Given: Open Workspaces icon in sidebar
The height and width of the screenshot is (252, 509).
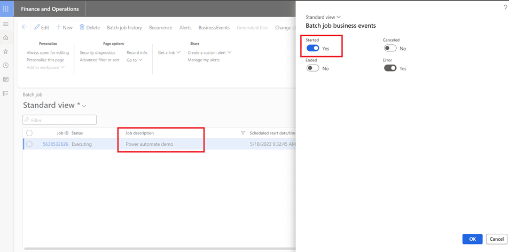Looking at the screenshot, I should point(5,80).
